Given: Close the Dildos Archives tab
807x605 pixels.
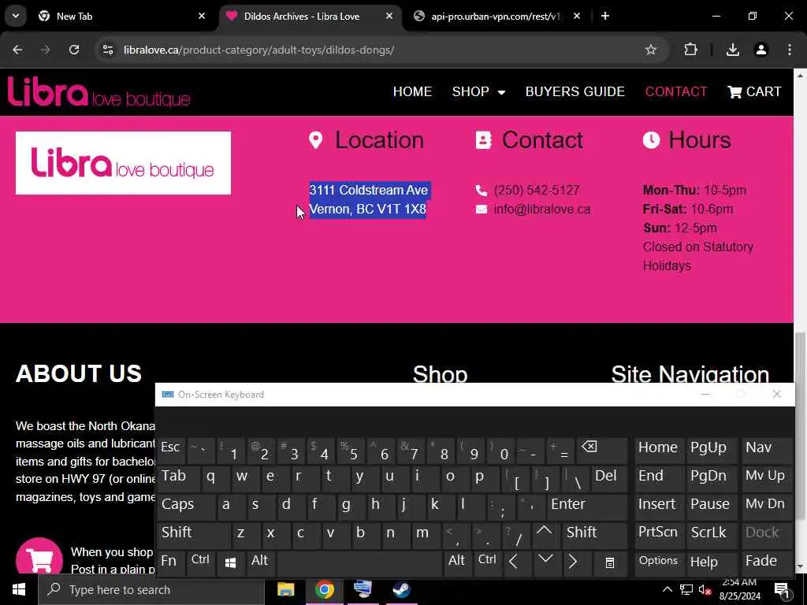Looking at the screenshot, I should [x=389, y=16].
